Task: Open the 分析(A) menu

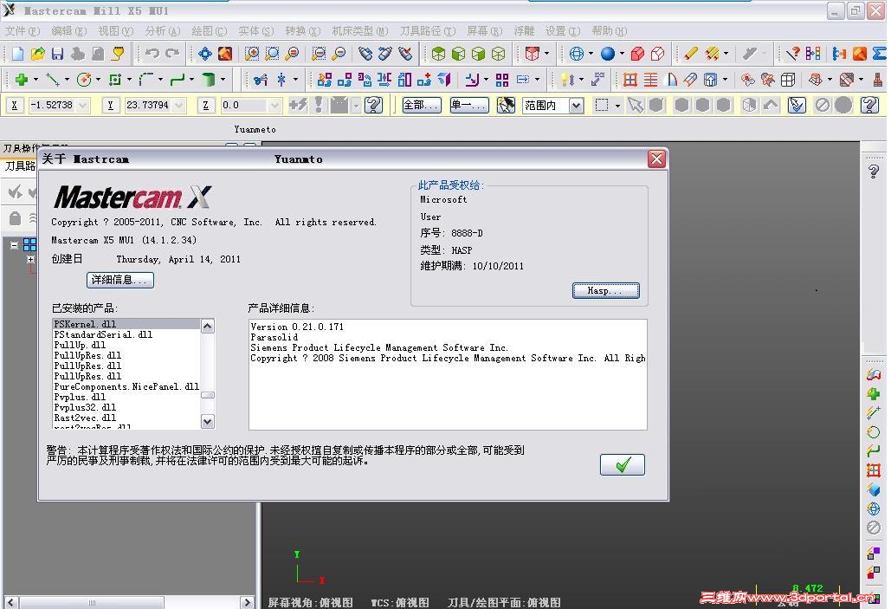Action: [163, 30]
